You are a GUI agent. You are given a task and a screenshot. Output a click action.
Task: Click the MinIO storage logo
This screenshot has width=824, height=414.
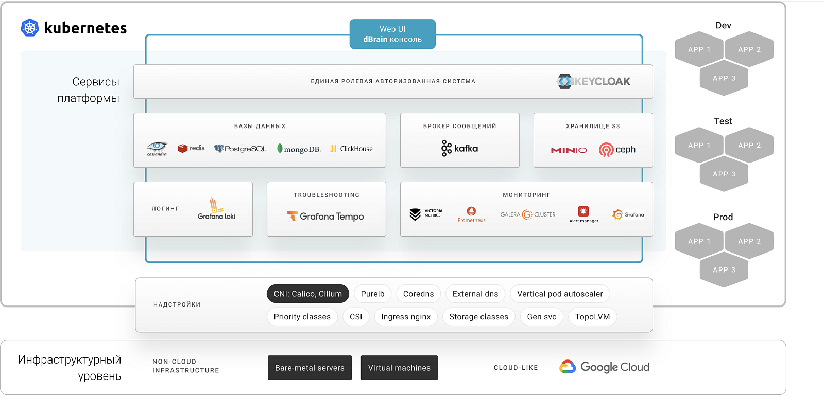(x=569, y=150)
